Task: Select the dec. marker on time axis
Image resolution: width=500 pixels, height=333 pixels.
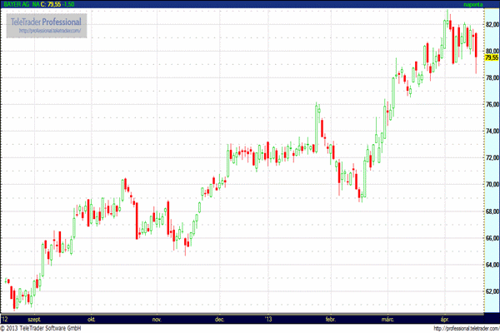Action: 220,318
